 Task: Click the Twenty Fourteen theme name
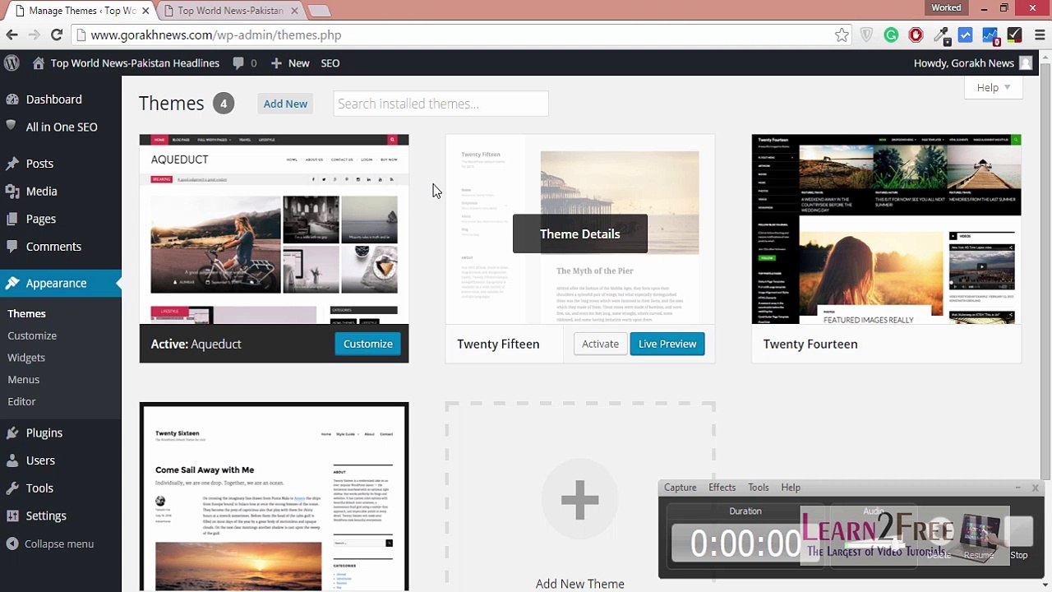810,344
